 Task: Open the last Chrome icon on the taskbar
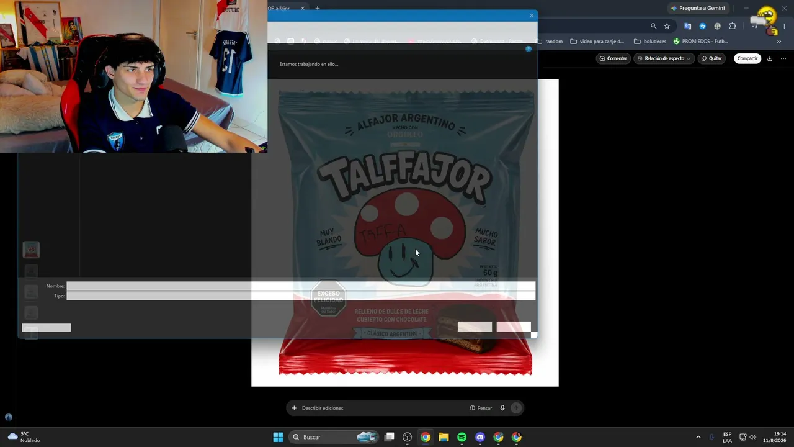[x=516, y=437]
